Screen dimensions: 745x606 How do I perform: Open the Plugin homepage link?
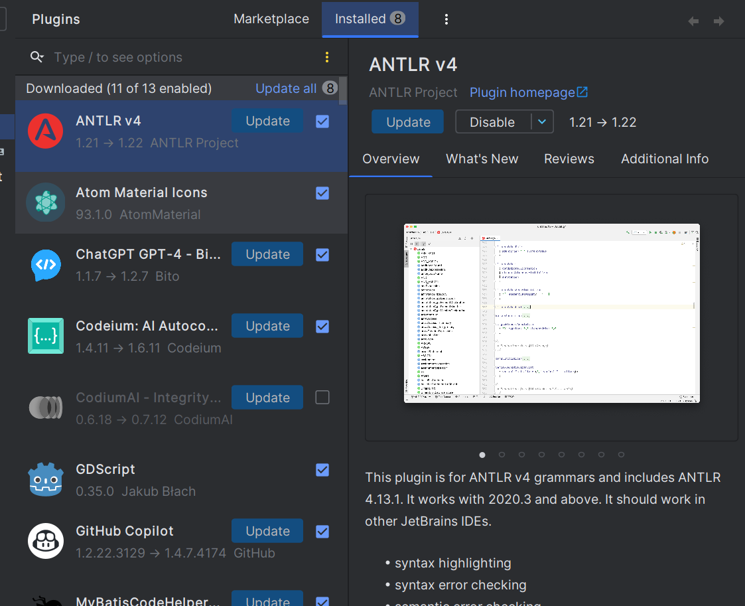click(x=522, y=92)
